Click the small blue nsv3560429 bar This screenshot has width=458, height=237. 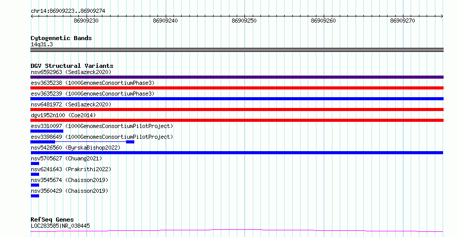click(x=35, y=196)
